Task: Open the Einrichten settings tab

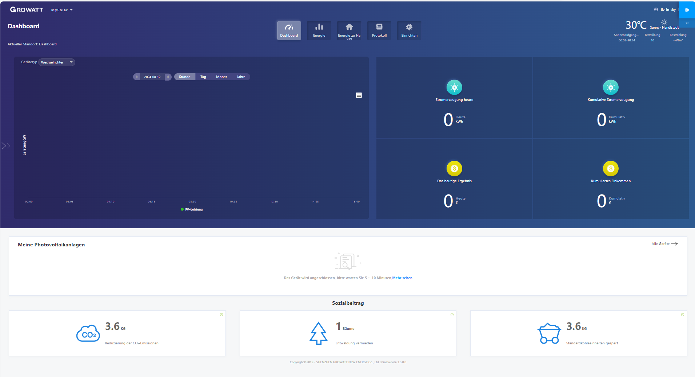Action: (409, 30)
